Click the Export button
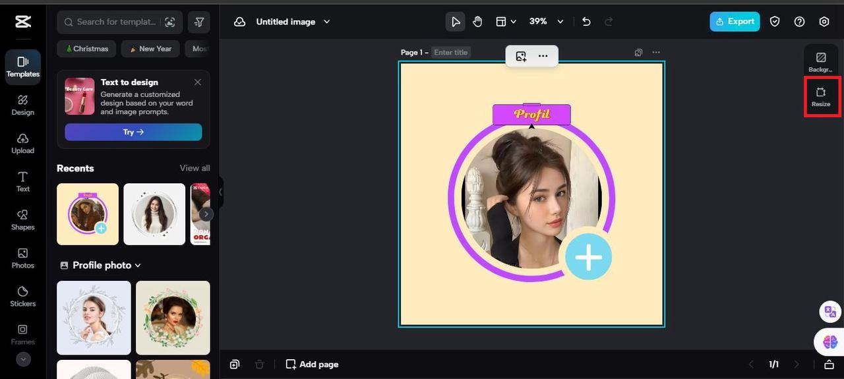The image size is (844, 379). [x=735, y=21]
